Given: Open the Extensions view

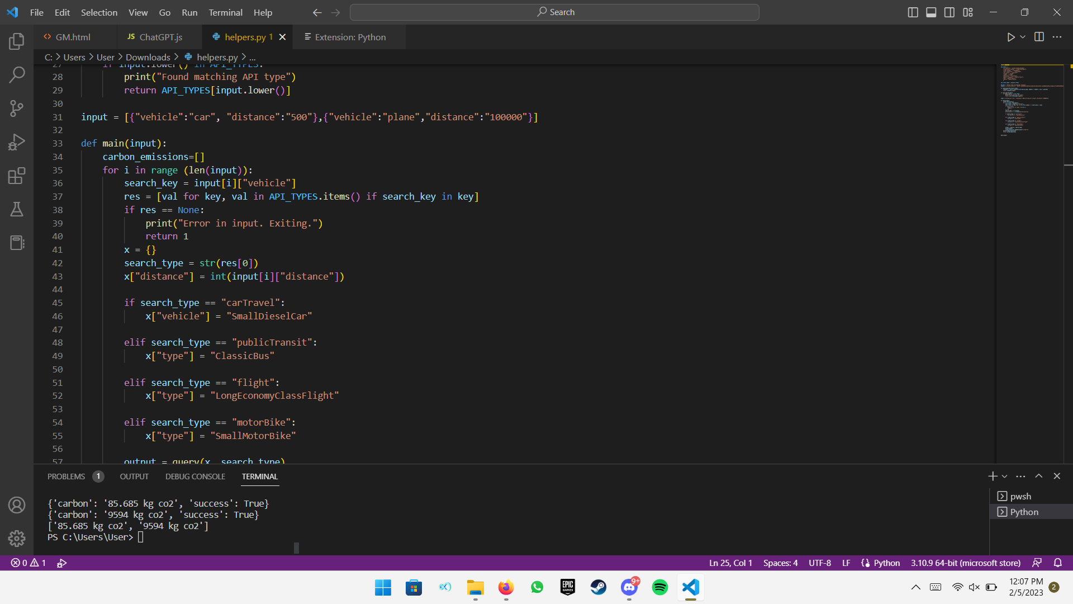Looking at the screenshot, I should pyautogui.click(x=17, y=176).
